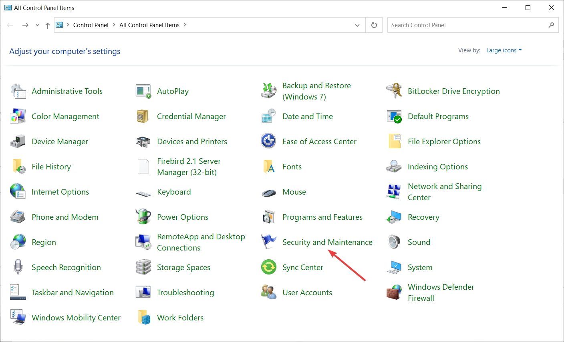
Task: Open the recent locations dropdown arrow
Action: [x=37, y=25]
